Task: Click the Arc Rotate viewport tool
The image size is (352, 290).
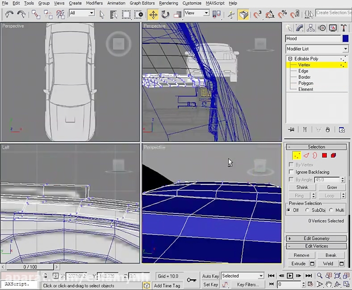Action: pyautogui.click(x=337, y=285)
